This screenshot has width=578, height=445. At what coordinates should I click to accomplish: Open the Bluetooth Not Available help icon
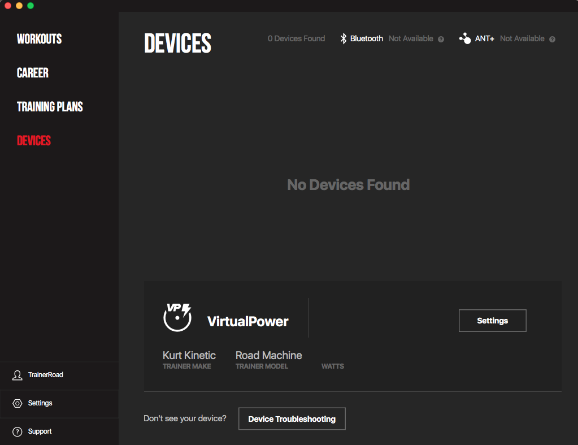point(441,39)
